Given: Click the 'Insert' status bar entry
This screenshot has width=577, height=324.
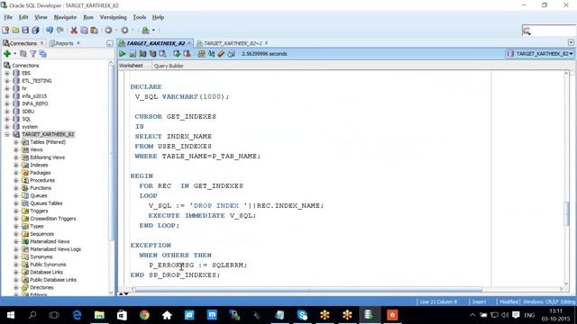Looking at the screenshot, I should 479,302.
